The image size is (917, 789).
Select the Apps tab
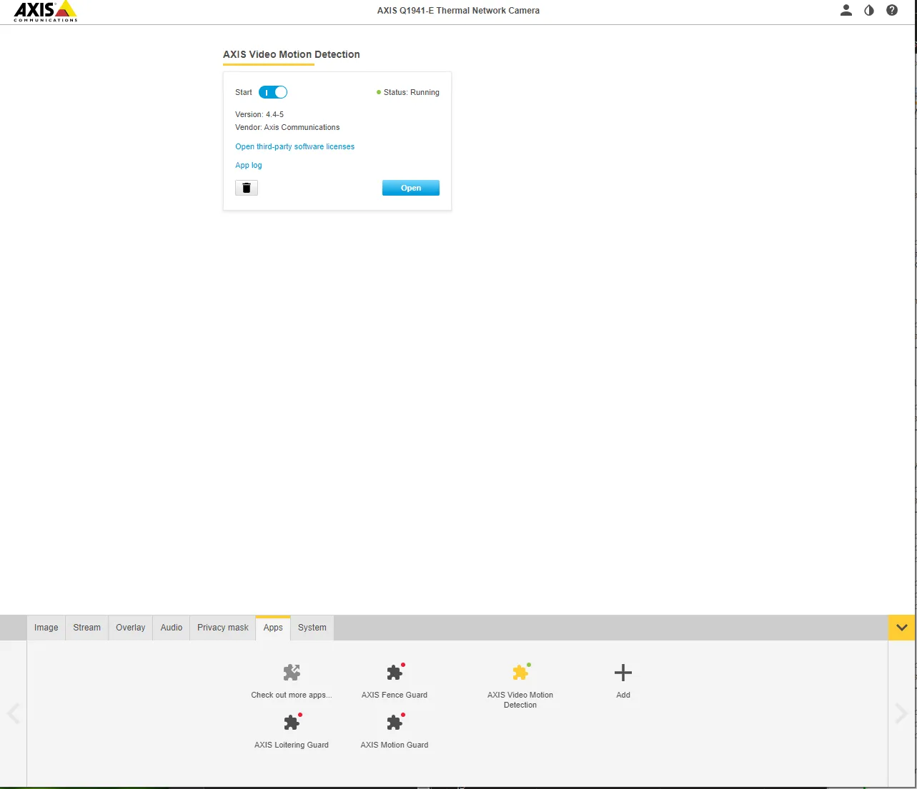273,628
